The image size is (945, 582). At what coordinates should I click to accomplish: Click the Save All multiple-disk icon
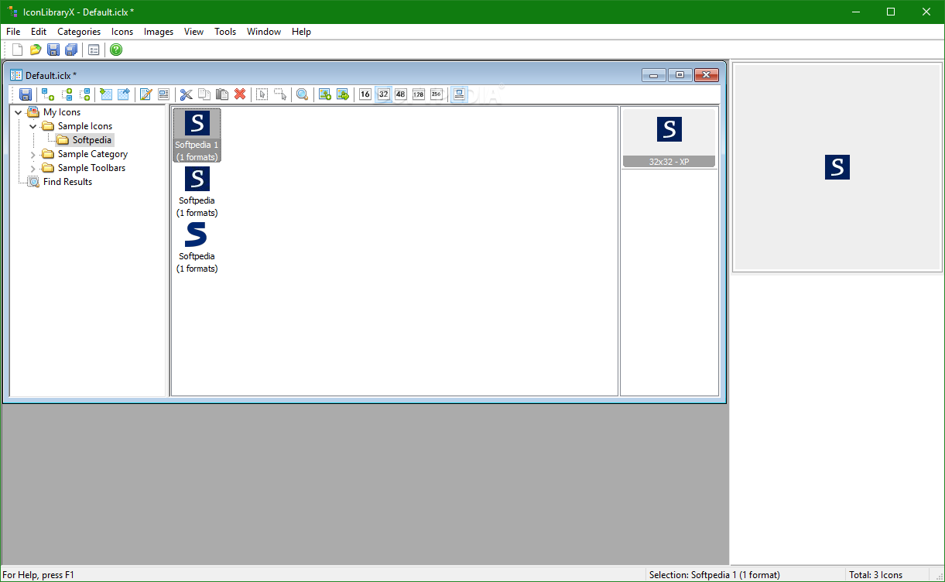(71, 50)
